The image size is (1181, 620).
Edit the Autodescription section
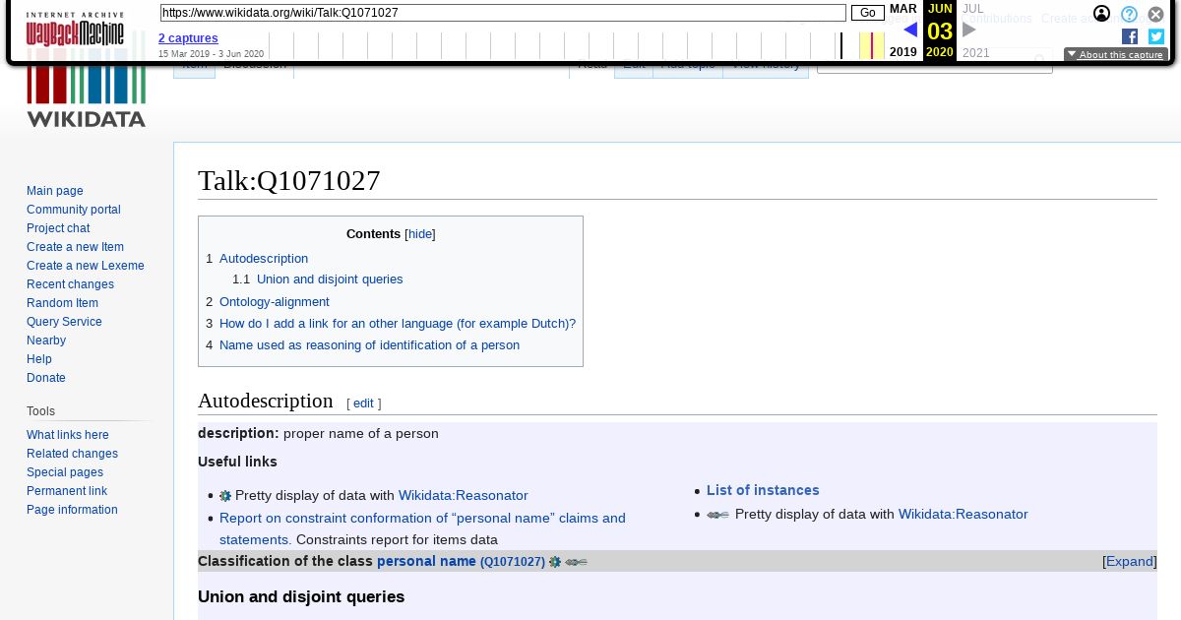363,403
